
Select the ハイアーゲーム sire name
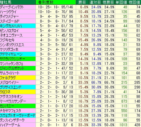[x=10, y=125]
